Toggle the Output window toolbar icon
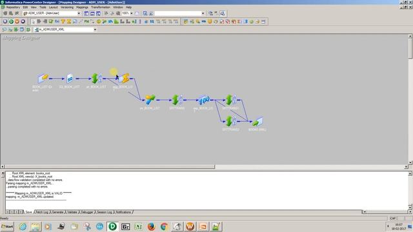The width and height of the screenshot is (413, 232). click(x=92, y=14)
